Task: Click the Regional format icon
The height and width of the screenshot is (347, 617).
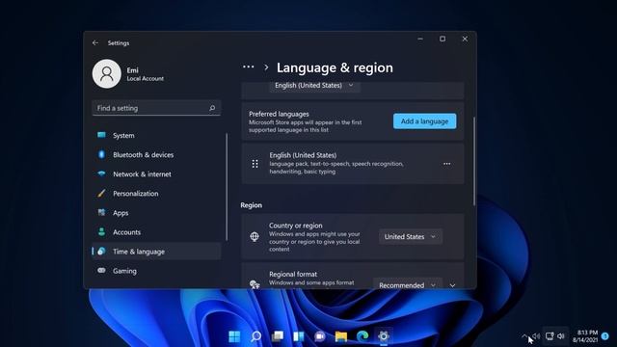Action: coord(255,284)
